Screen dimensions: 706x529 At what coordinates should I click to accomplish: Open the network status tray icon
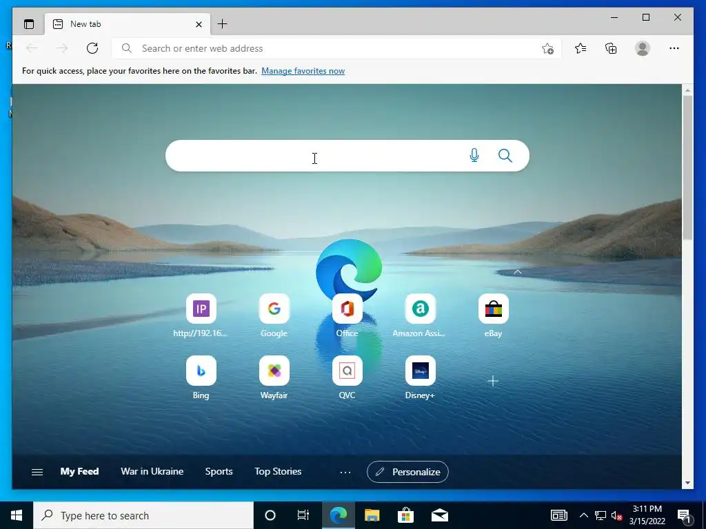(601, 515)
